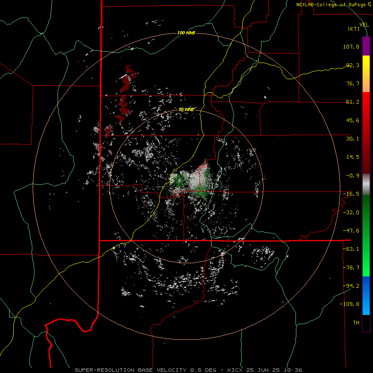Click the -63.1 velocity label
This screenshot has height=373, width=373.
coord(351,249)
